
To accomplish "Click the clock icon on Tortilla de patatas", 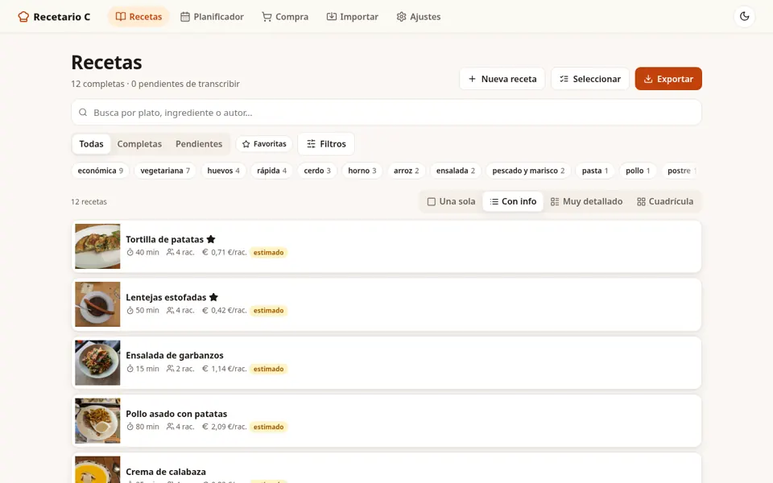I will click(130, 252).
